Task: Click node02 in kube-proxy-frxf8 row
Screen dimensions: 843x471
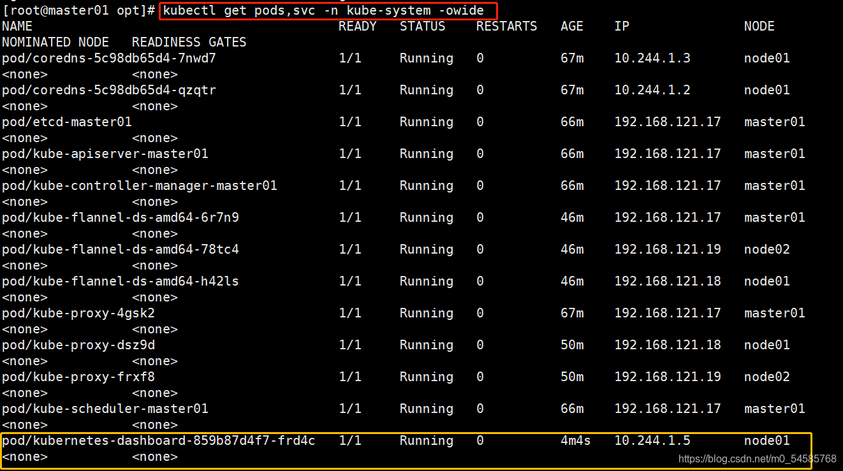Action: [767, 377]
